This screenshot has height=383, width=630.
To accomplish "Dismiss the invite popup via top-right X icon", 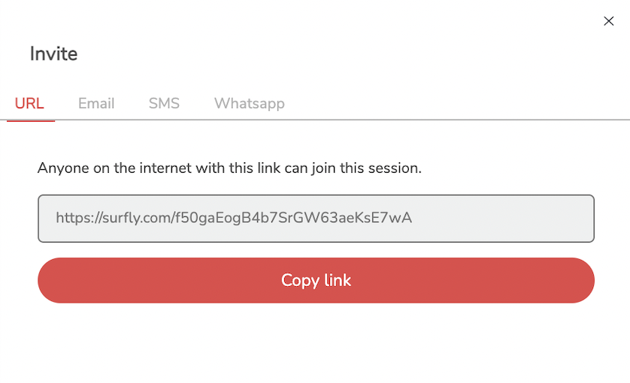I will [x=609, y=21].
